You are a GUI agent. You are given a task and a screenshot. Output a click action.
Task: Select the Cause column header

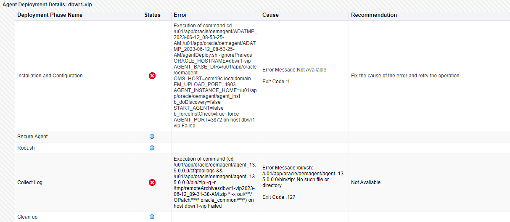[x=270, y=15]
